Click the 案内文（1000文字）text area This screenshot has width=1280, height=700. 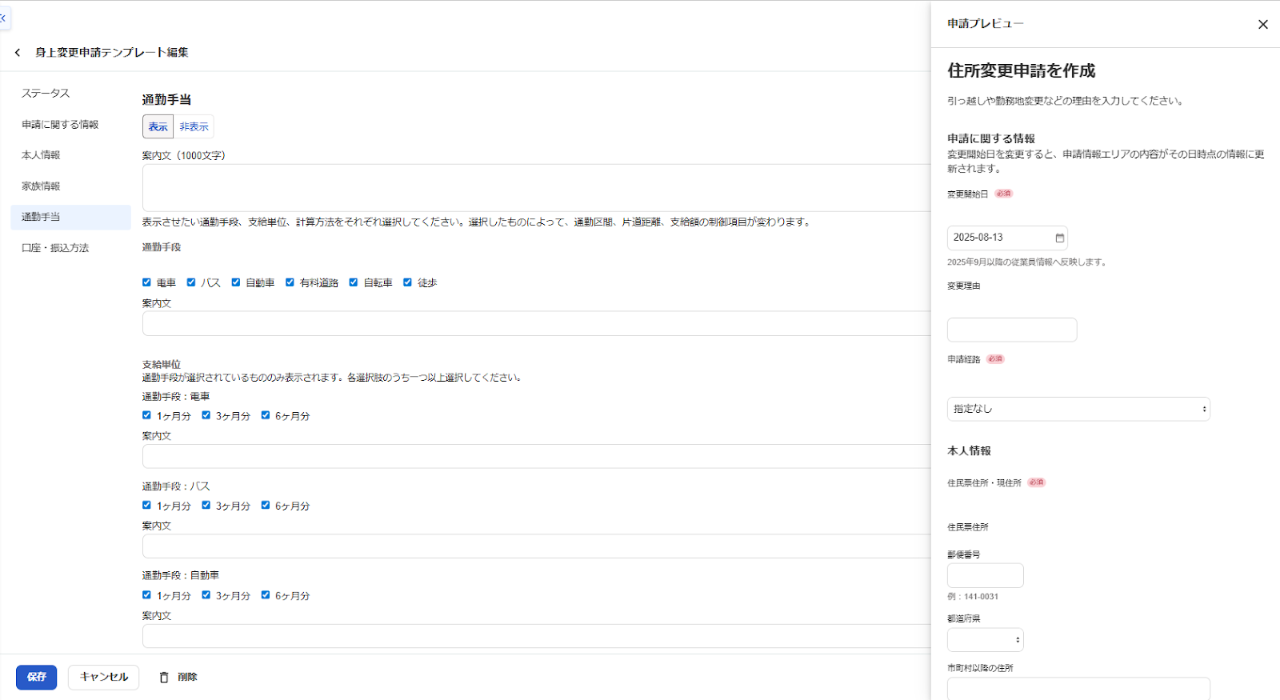click(536, 188)
